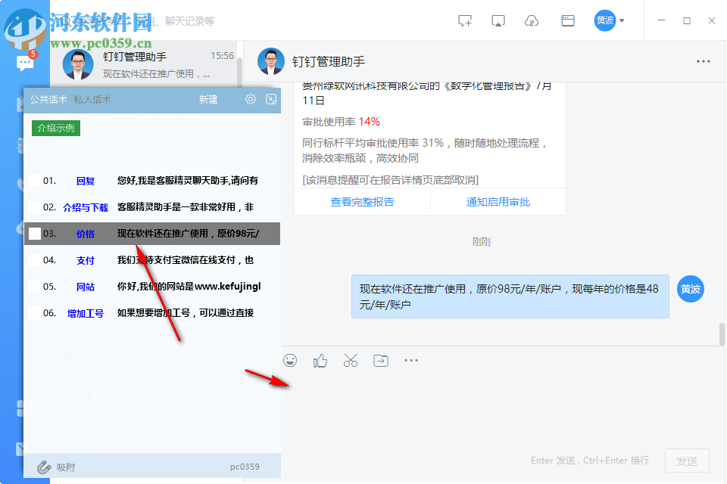The image size is (727, 484).
Task: Select phrase text 客服精灵助手是一款非常好用
Action: (186, 206)
